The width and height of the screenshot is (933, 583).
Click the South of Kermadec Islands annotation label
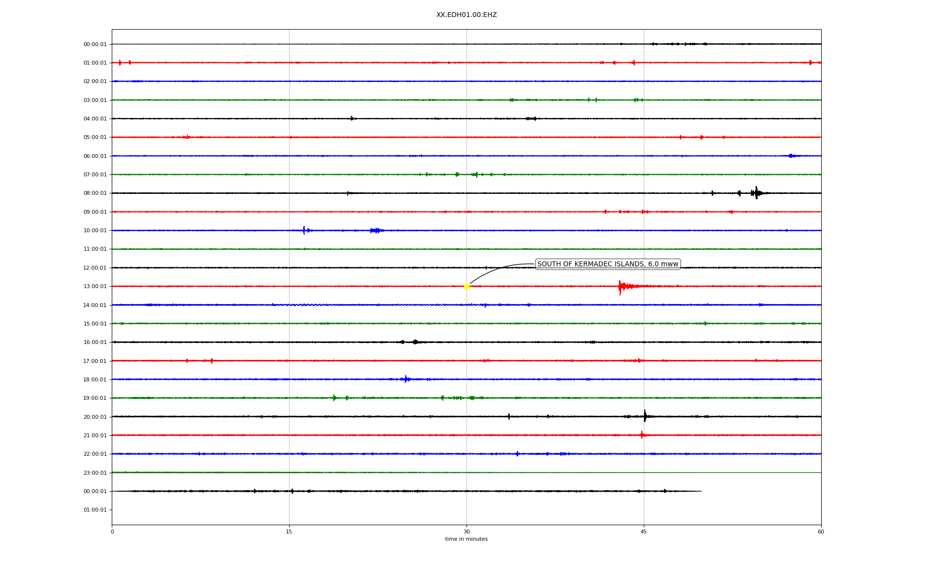[x=607, y=264]
